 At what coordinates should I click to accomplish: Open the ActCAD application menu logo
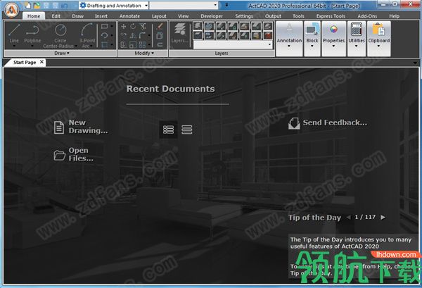11,10
